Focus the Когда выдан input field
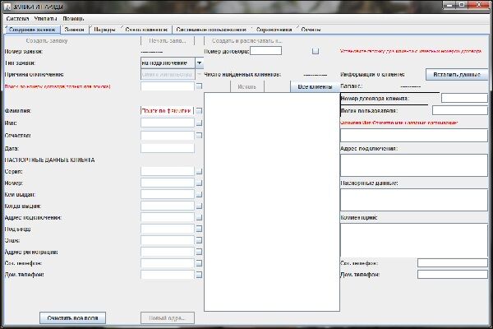This screenshot has height=329, width=493. point(168,206)
